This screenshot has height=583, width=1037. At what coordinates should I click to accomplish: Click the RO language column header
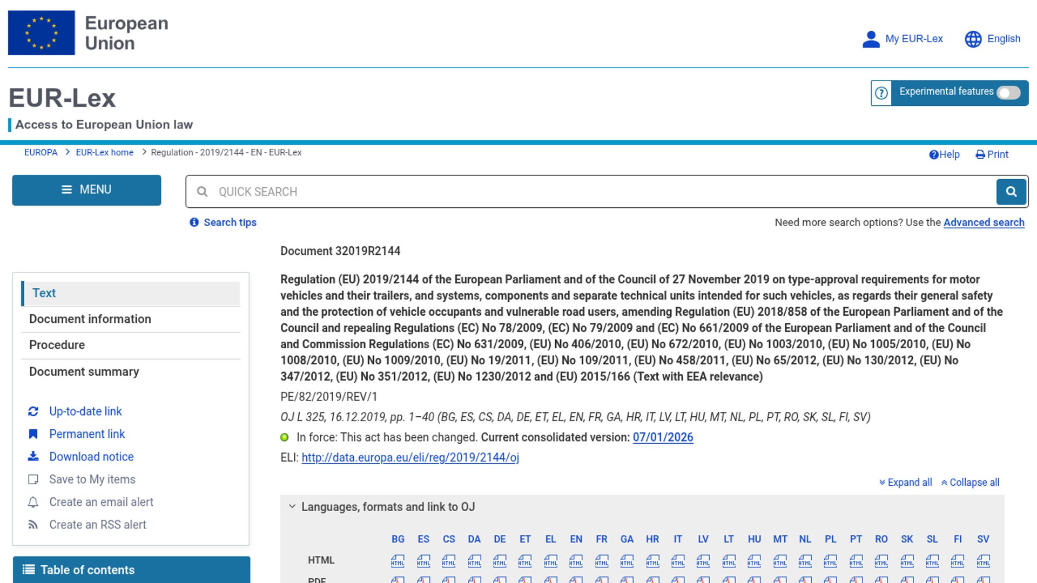pos(881,539)
